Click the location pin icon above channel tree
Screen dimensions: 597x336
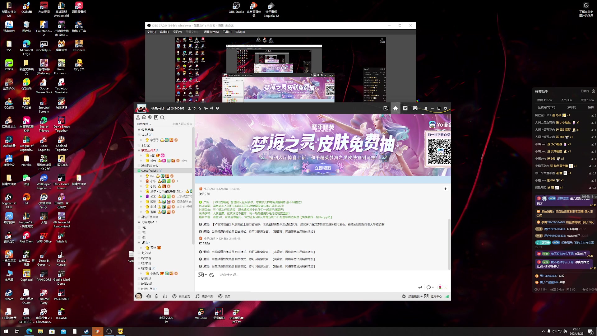pos(150,117)
